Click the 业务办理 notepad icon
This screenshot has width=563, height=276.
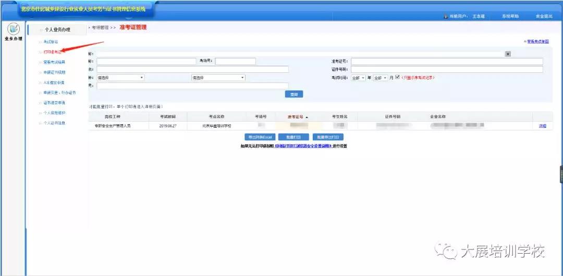pos(12,30)
